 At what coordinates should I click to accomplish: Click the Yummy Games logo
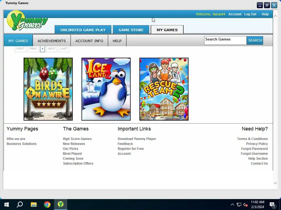[27, 21]
